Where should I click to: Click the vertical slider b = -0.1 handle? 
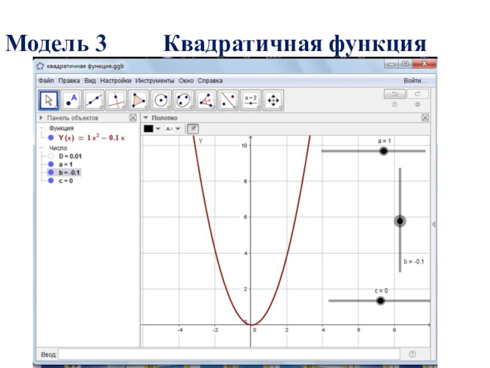[400, 221]
